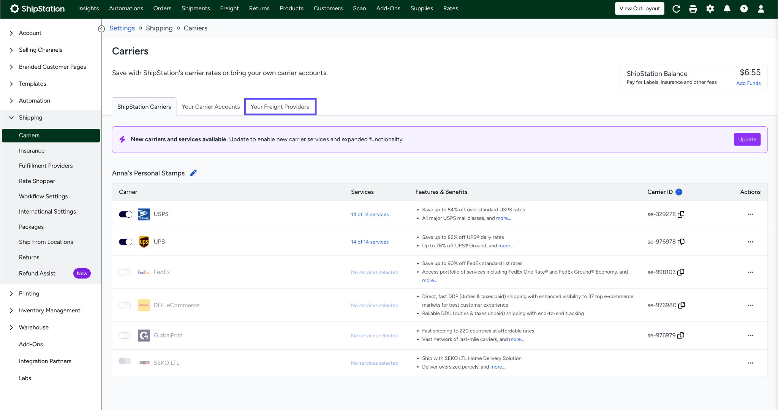Open the Insights menu
778x410 pixels.
pos(89,8)
